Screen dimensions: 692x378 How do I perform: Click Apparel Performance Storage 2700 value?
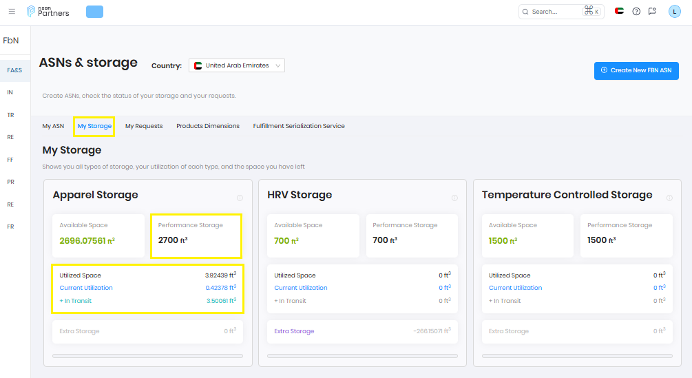click(173, 240)
